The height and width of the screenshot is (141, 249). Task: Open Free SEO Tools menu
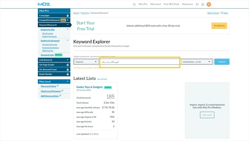(171, 4)
